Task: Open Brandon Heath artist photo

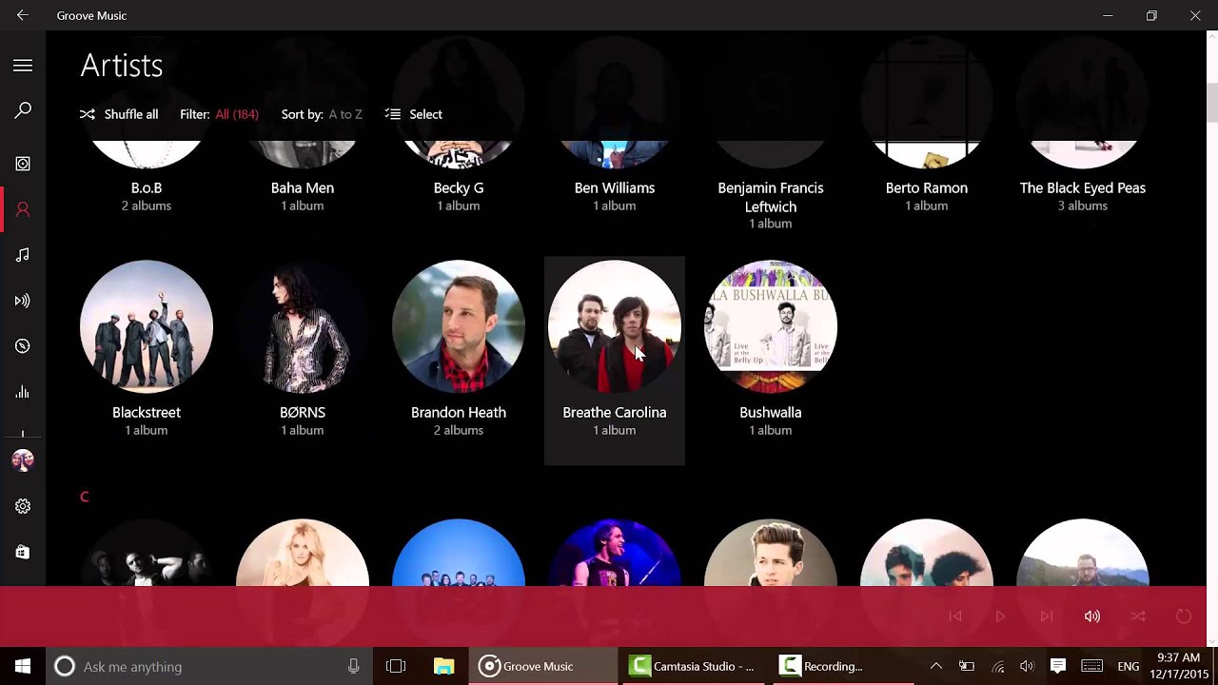Action: point(459,326)
